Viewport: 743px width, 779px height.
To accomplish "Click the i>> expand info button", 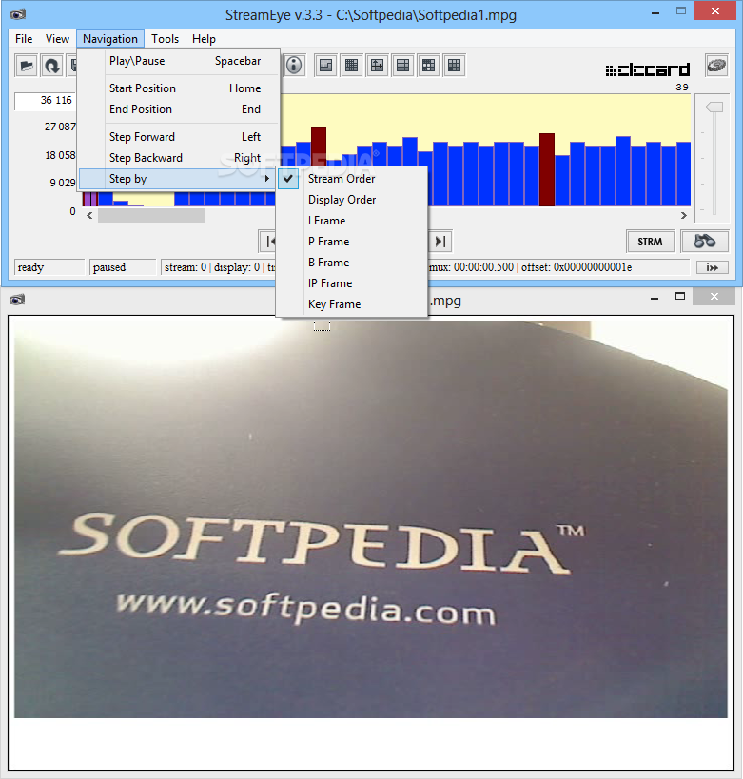I will [713, 267].
